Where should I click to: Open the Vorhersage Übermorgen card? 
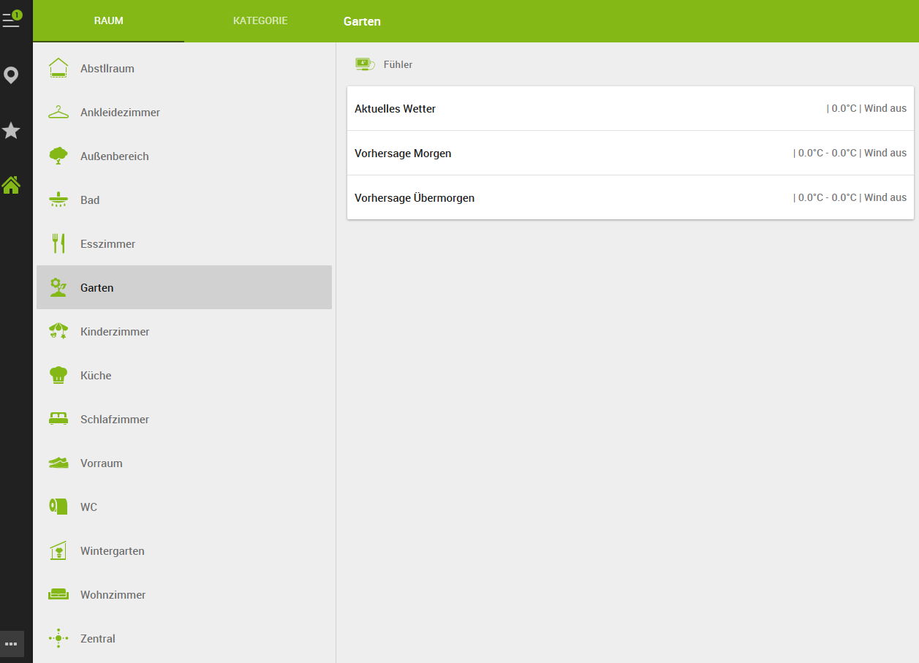coord(630,197)
